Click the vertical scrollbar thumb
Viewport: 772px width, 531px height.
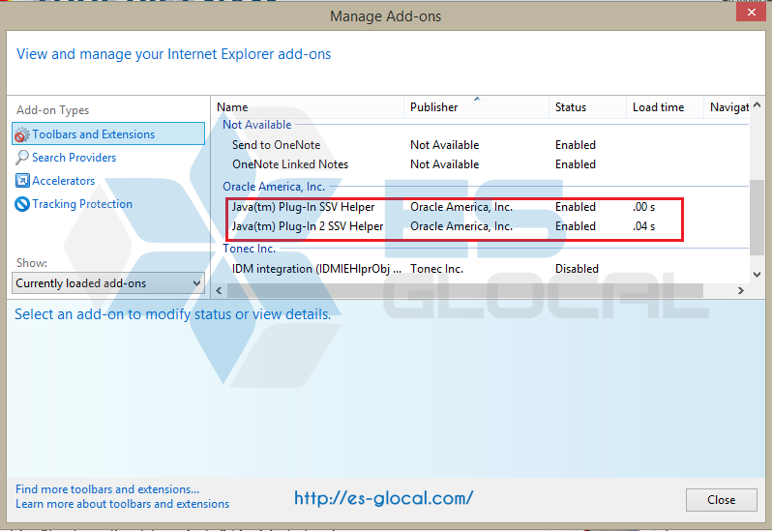click(x=757, y=218)
